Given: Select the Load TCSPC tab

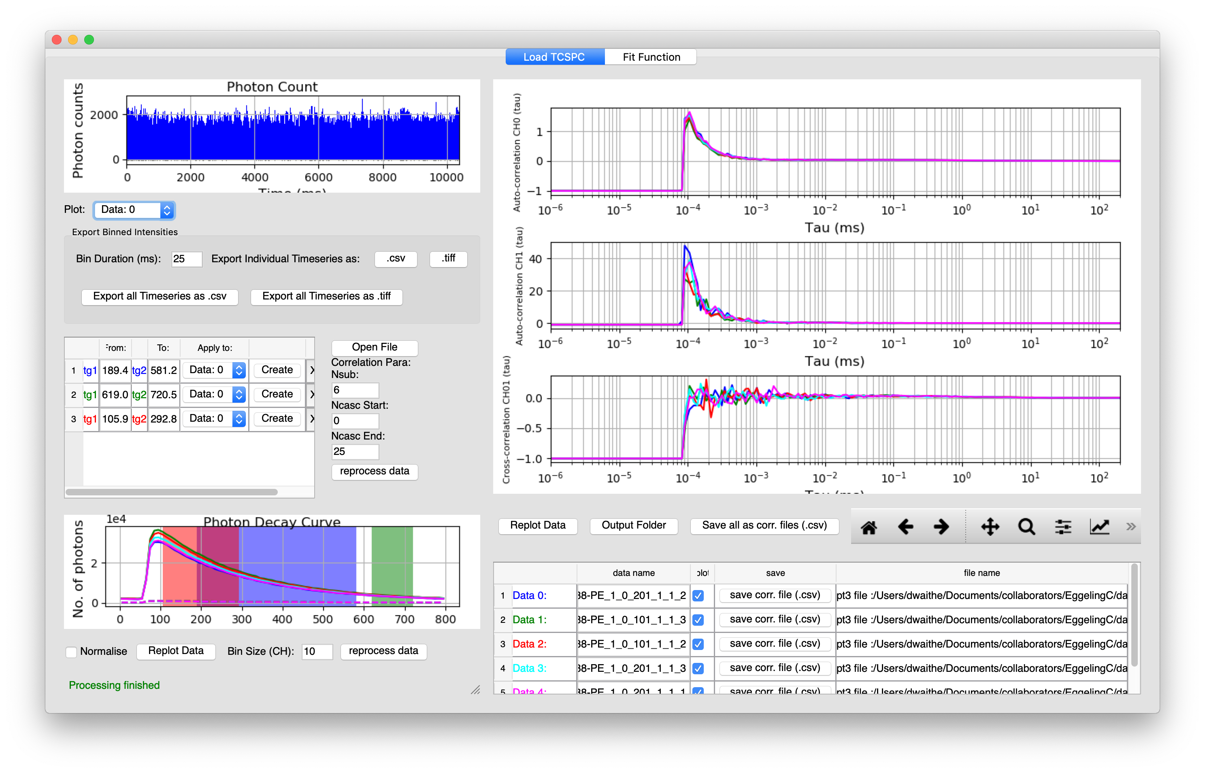Looking at the screenshot, I should pyautogui.click(x=554, y=57).
